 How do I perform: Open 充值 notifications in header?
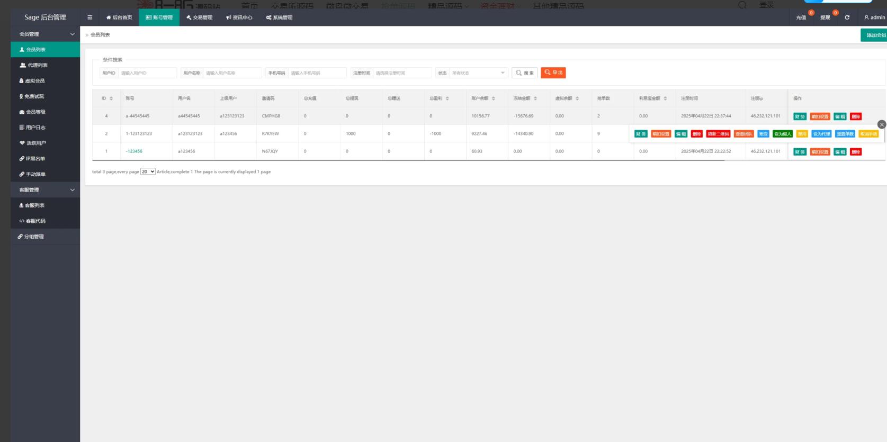click(x=801, y=17)
